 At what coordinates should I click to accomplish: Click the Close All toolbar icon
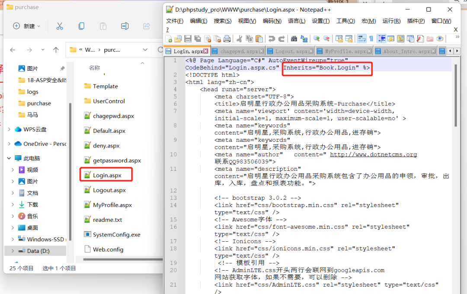click(x=218, y=39)
